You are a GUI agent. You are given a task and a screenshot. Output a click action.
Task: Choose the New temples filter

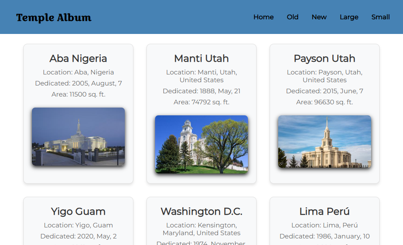319,17
